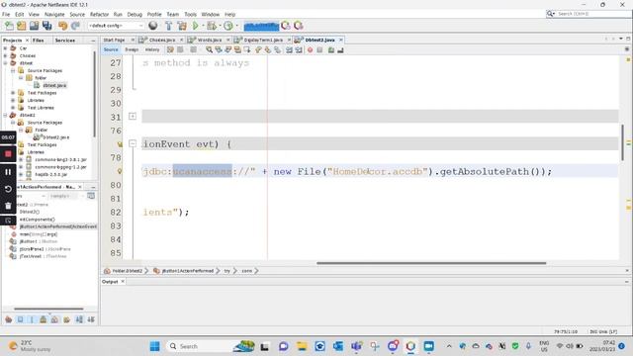Collapse the method code fold at line 77

(133, 143)
